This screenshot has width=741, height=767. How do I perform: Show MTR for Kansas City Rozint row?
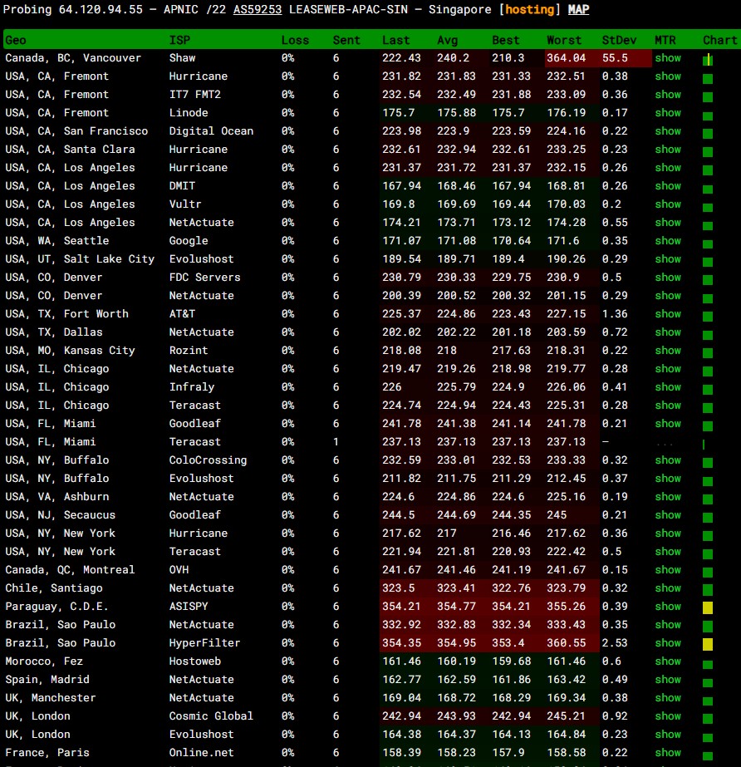pos(668,350)
